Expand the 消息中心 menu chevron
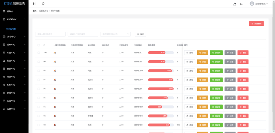275x133 pixels. pos(25,93)
